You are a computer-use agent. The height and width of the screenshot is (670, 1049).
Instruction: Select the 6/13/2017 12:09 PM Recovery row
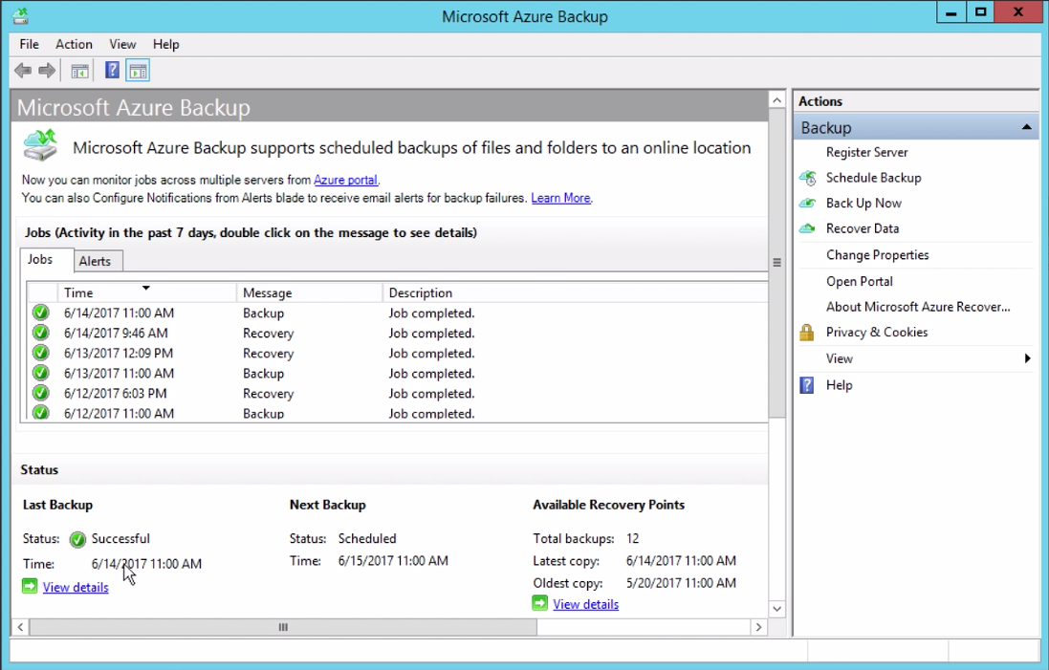click(398, 353)
